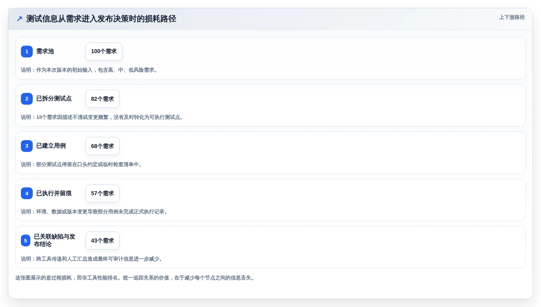Select step number badge 1
The image size is (541, 307).
tap(27, 52)
